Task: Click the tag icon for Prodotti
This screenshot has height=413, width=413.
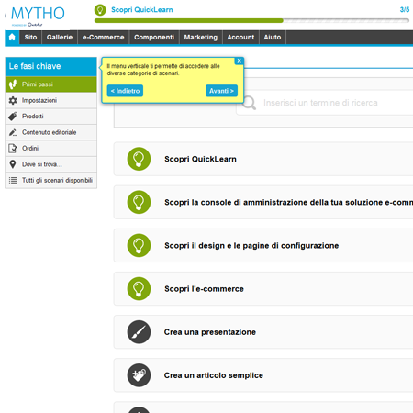Action: tap(13, 117)
